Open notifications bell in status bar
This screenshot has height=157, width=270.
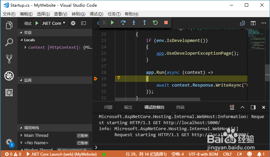click(x=261, y=154)
